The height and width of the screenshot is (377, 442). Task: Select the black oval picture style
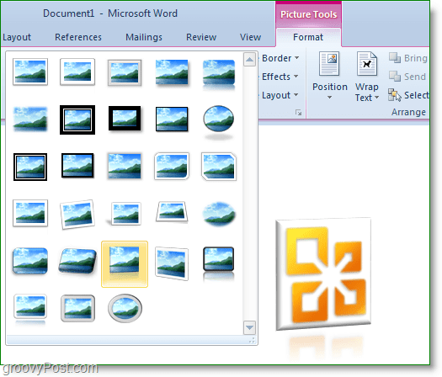tap(218, 121)
